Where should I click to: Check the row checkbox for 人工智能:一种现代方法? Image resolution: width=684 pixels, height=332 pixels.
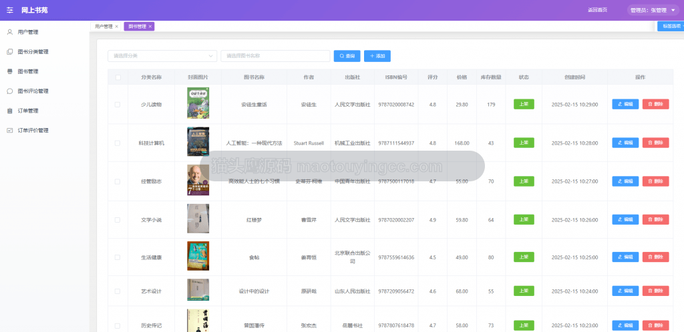[x=118, y=143]
